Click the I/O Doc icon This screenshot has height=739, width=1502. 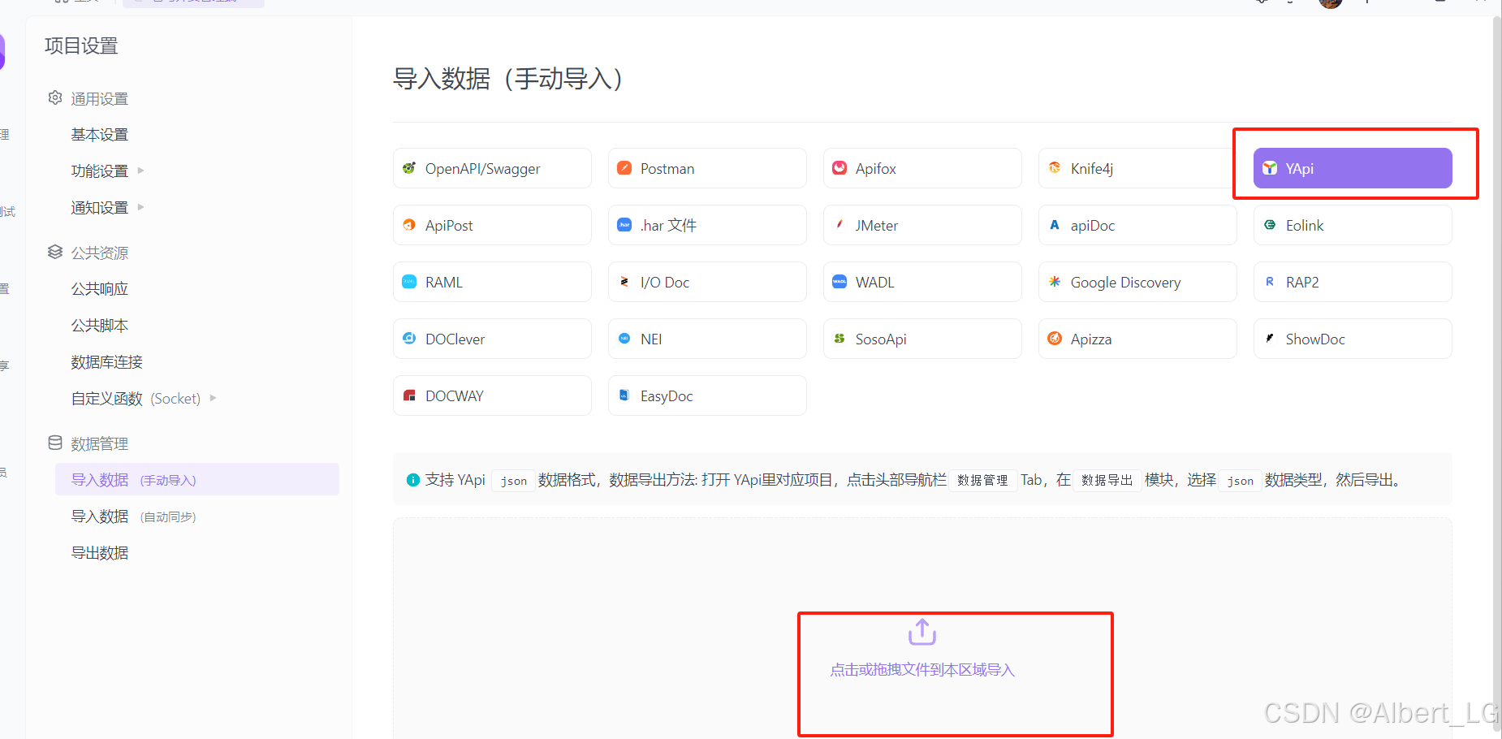(624, 282)
